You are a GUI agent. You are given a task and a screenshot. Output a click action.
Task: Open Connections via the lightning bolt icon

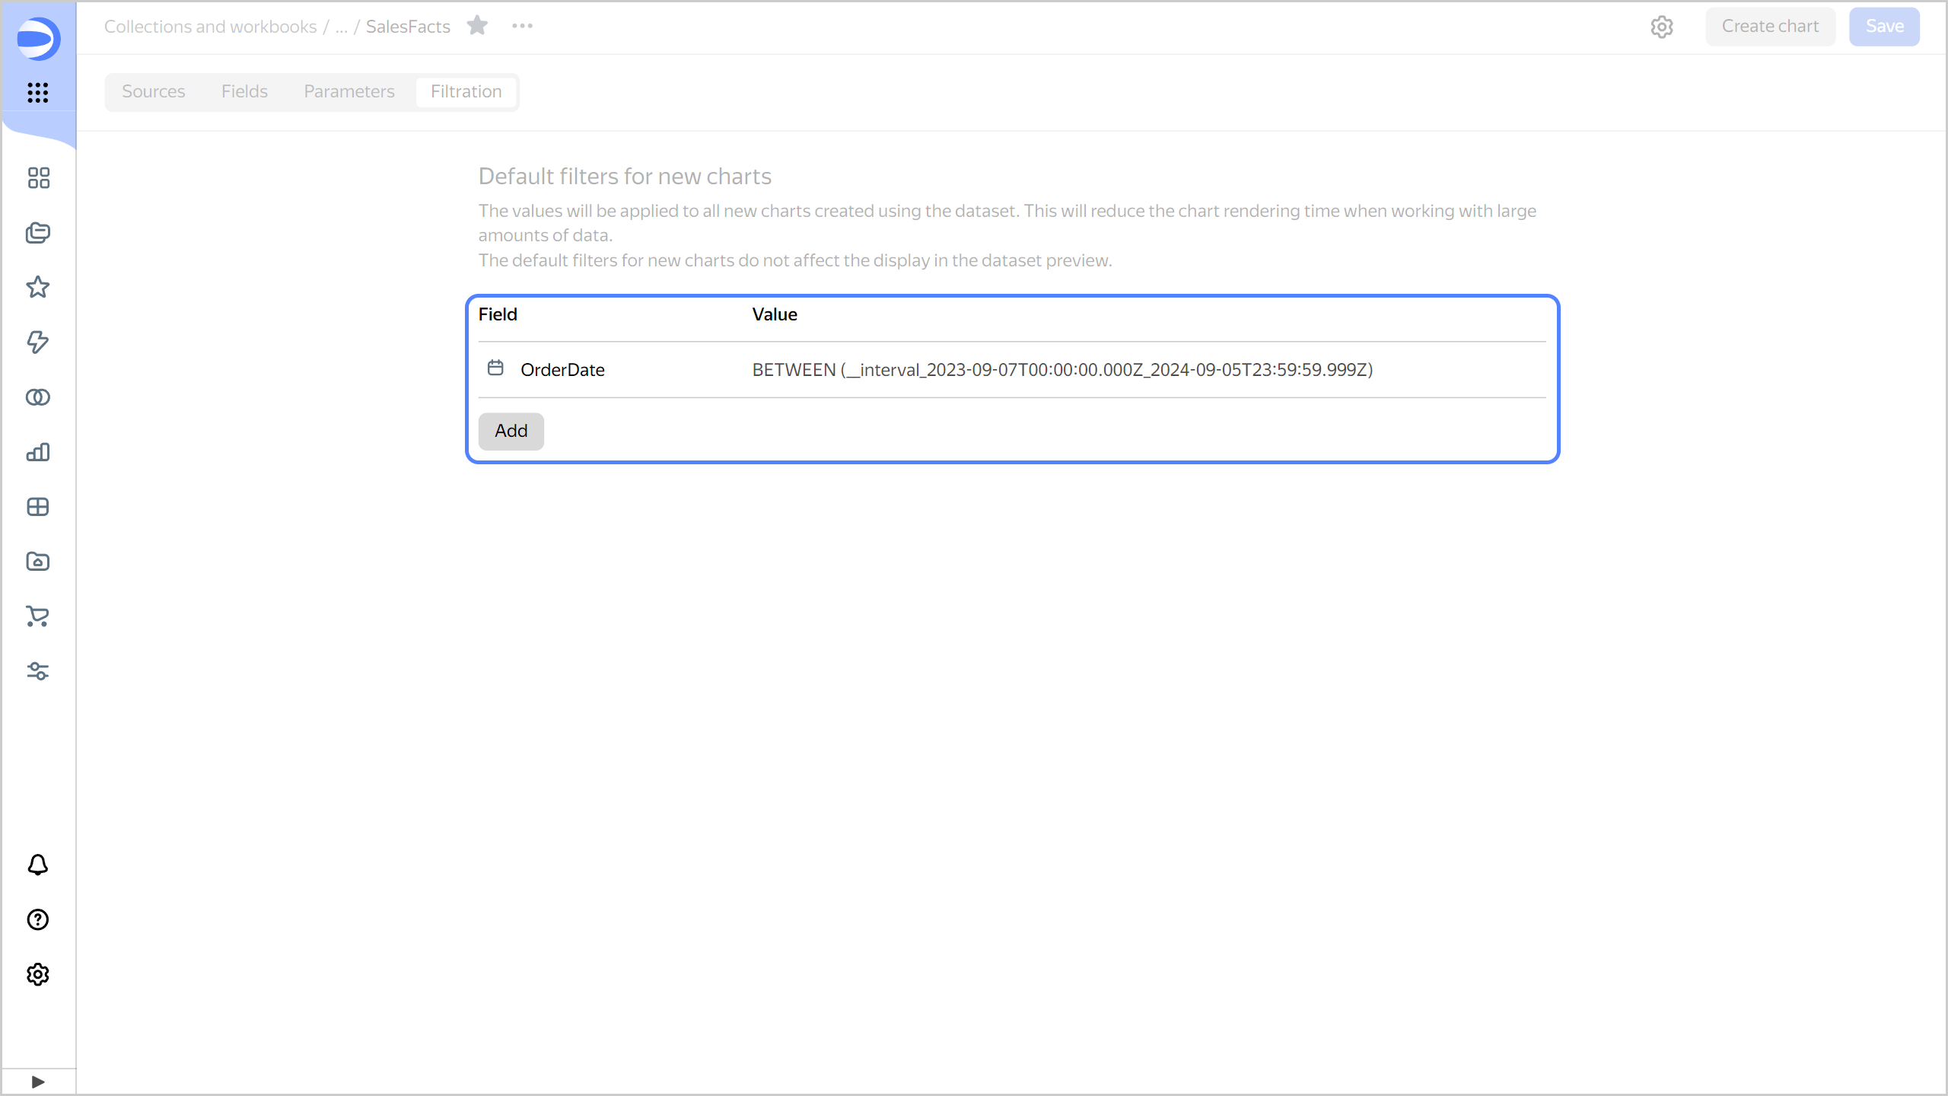point(37,342)
